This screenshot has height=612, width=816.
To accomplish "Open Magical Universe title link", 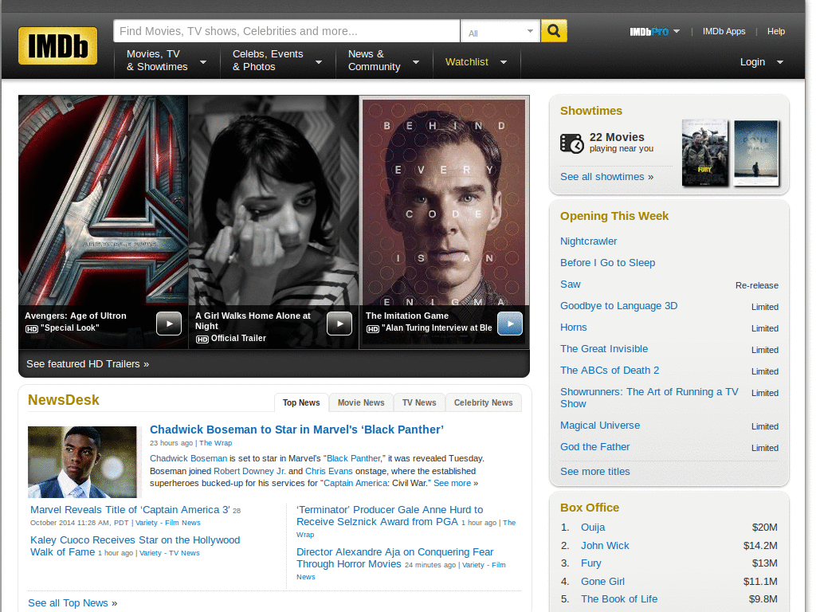I will pyautogui.click(x=600, y=426).
